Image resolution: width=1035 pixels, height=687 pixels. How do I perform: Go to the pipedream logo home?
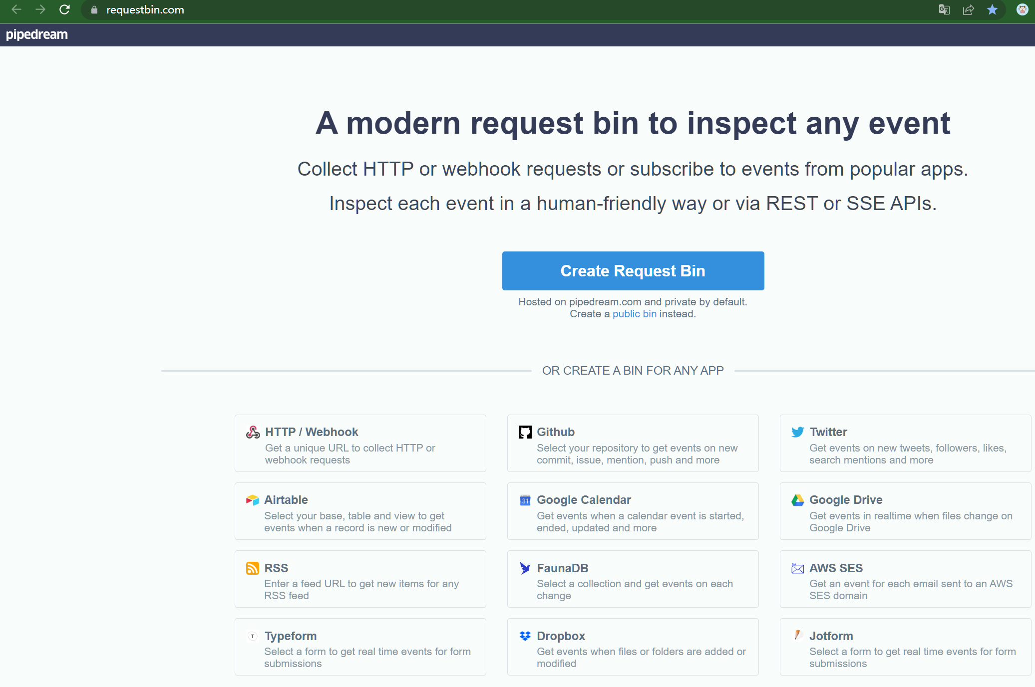(x=37, y=34)
